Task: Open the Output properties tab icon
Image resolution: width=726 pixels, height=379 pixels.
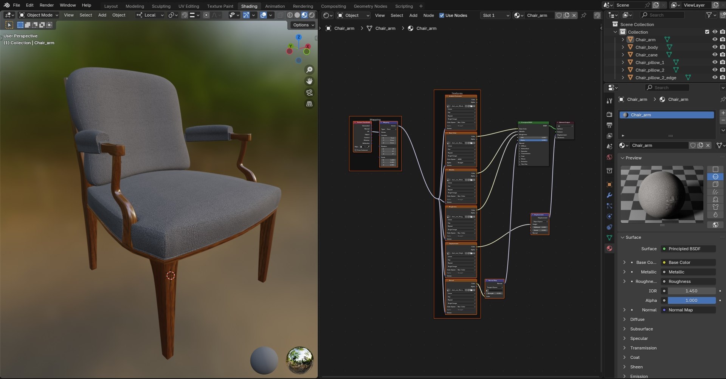Action: (609, 125)
